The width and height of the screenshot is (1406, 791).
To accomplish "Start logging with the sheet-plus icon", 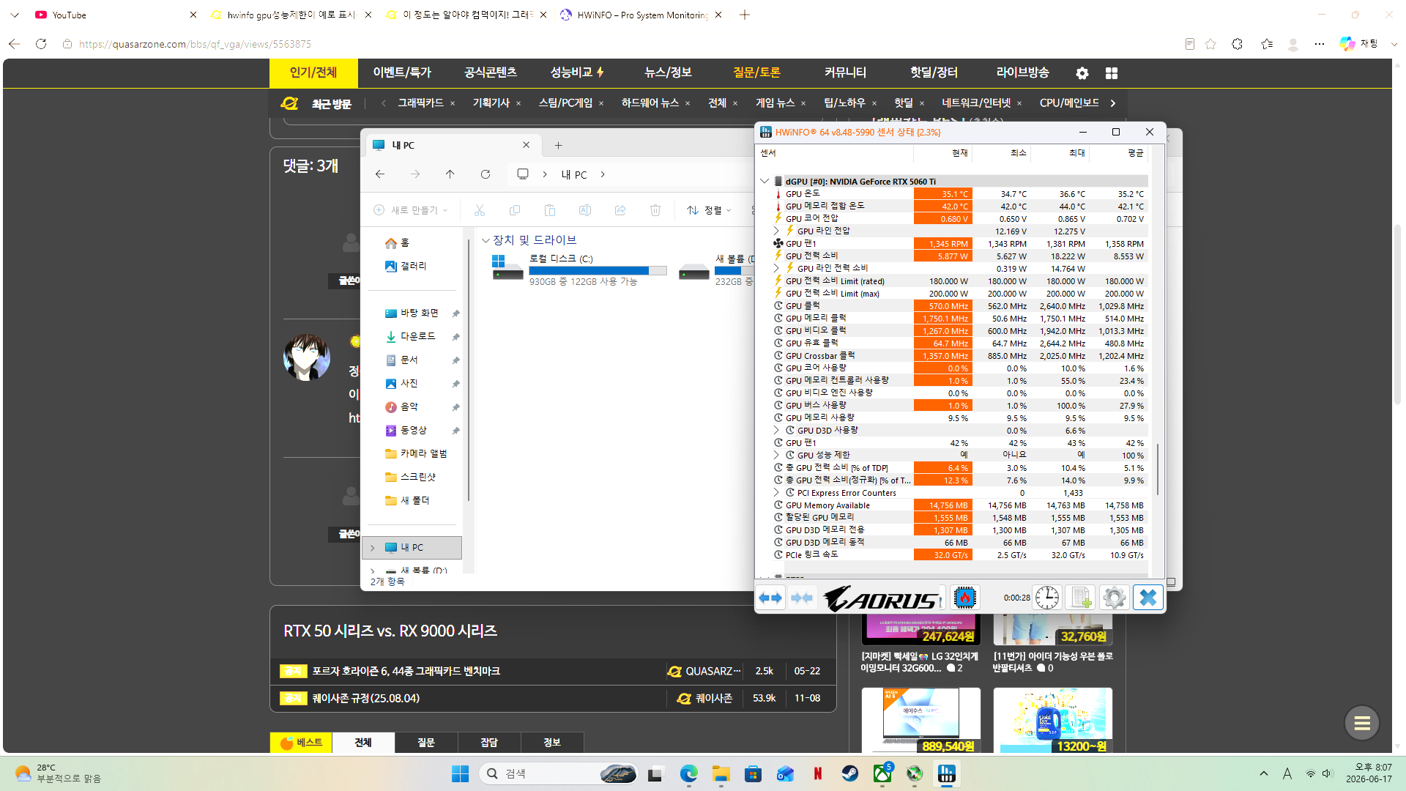I will (x=1081, y=598).
